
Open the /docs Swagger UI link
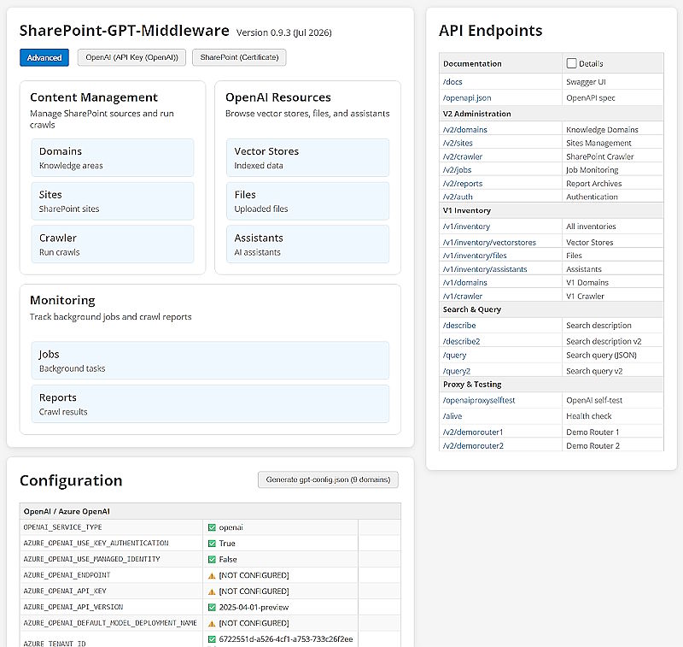452,82
